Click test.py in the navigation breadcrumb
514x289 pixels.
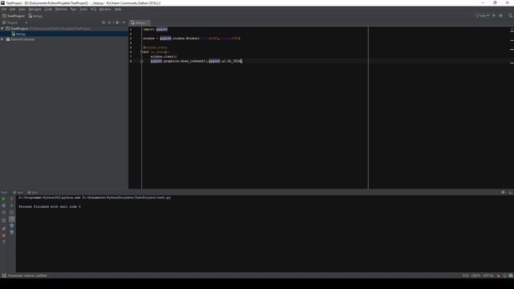point(35,16)
